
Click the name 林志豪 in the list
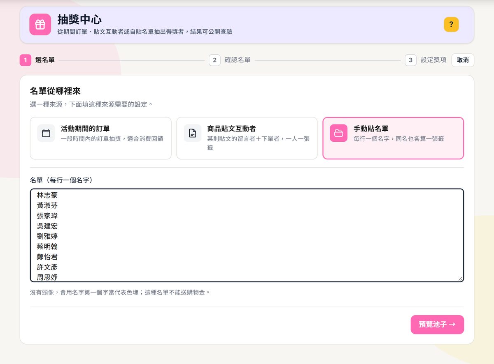(47, 195)
